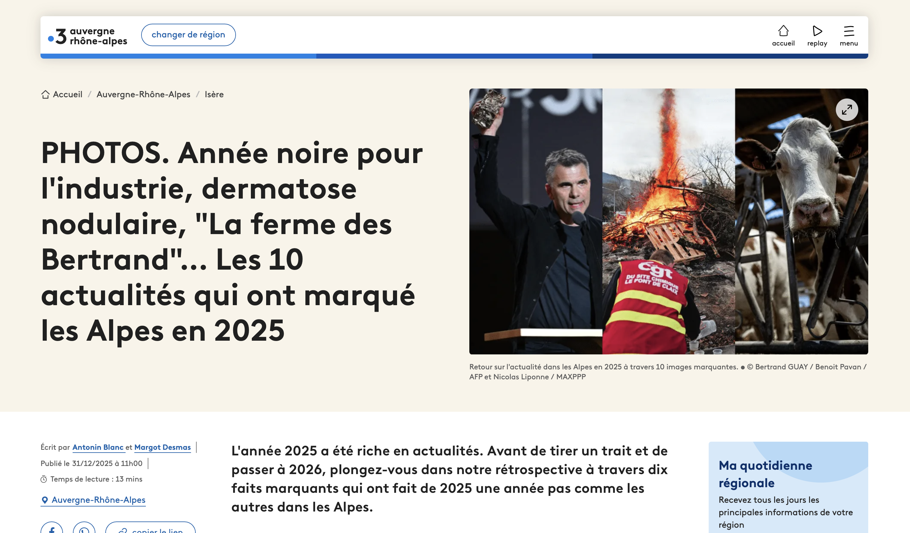Go to Auvergne-Rhône-Alpes breadcrumb

143,95
